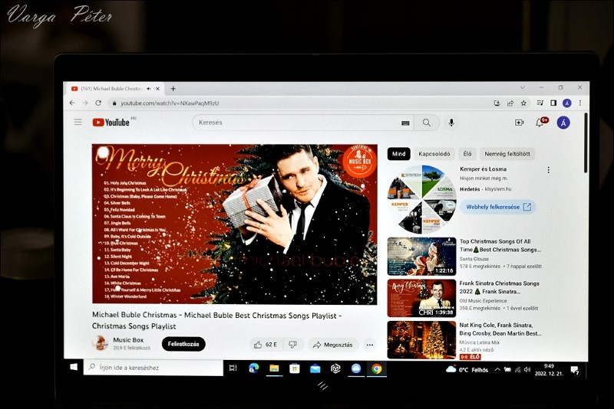Image resolution: width=614 pixels, height=409 pixels.
Task: Click the Webhely felkeresése ad button
Action: pyautogui.click(x=498, y=207)
